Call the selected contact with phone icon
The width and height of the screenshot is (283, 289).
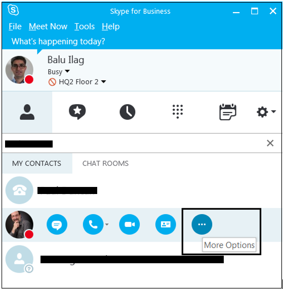point(93,224)
